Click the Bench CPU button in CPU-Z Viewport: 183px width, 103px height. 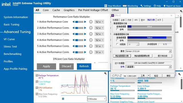122,56
